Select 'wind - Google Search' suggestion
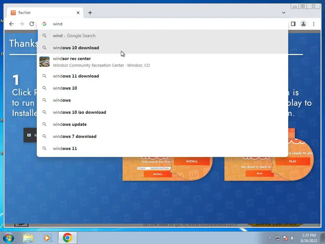The image size is (325, 244). (x=162, y=36)
